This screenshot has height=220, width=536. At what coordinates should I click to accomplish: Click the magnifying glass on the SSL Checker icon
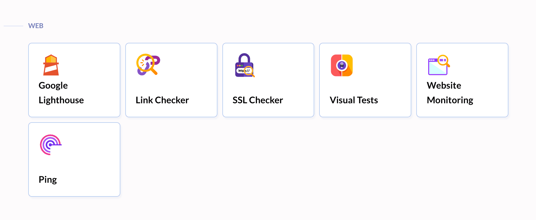(249, 71)
